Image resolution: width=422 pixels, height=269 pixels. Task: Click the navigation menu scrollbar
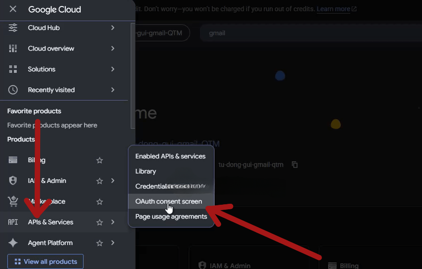(x=133, y=76)
